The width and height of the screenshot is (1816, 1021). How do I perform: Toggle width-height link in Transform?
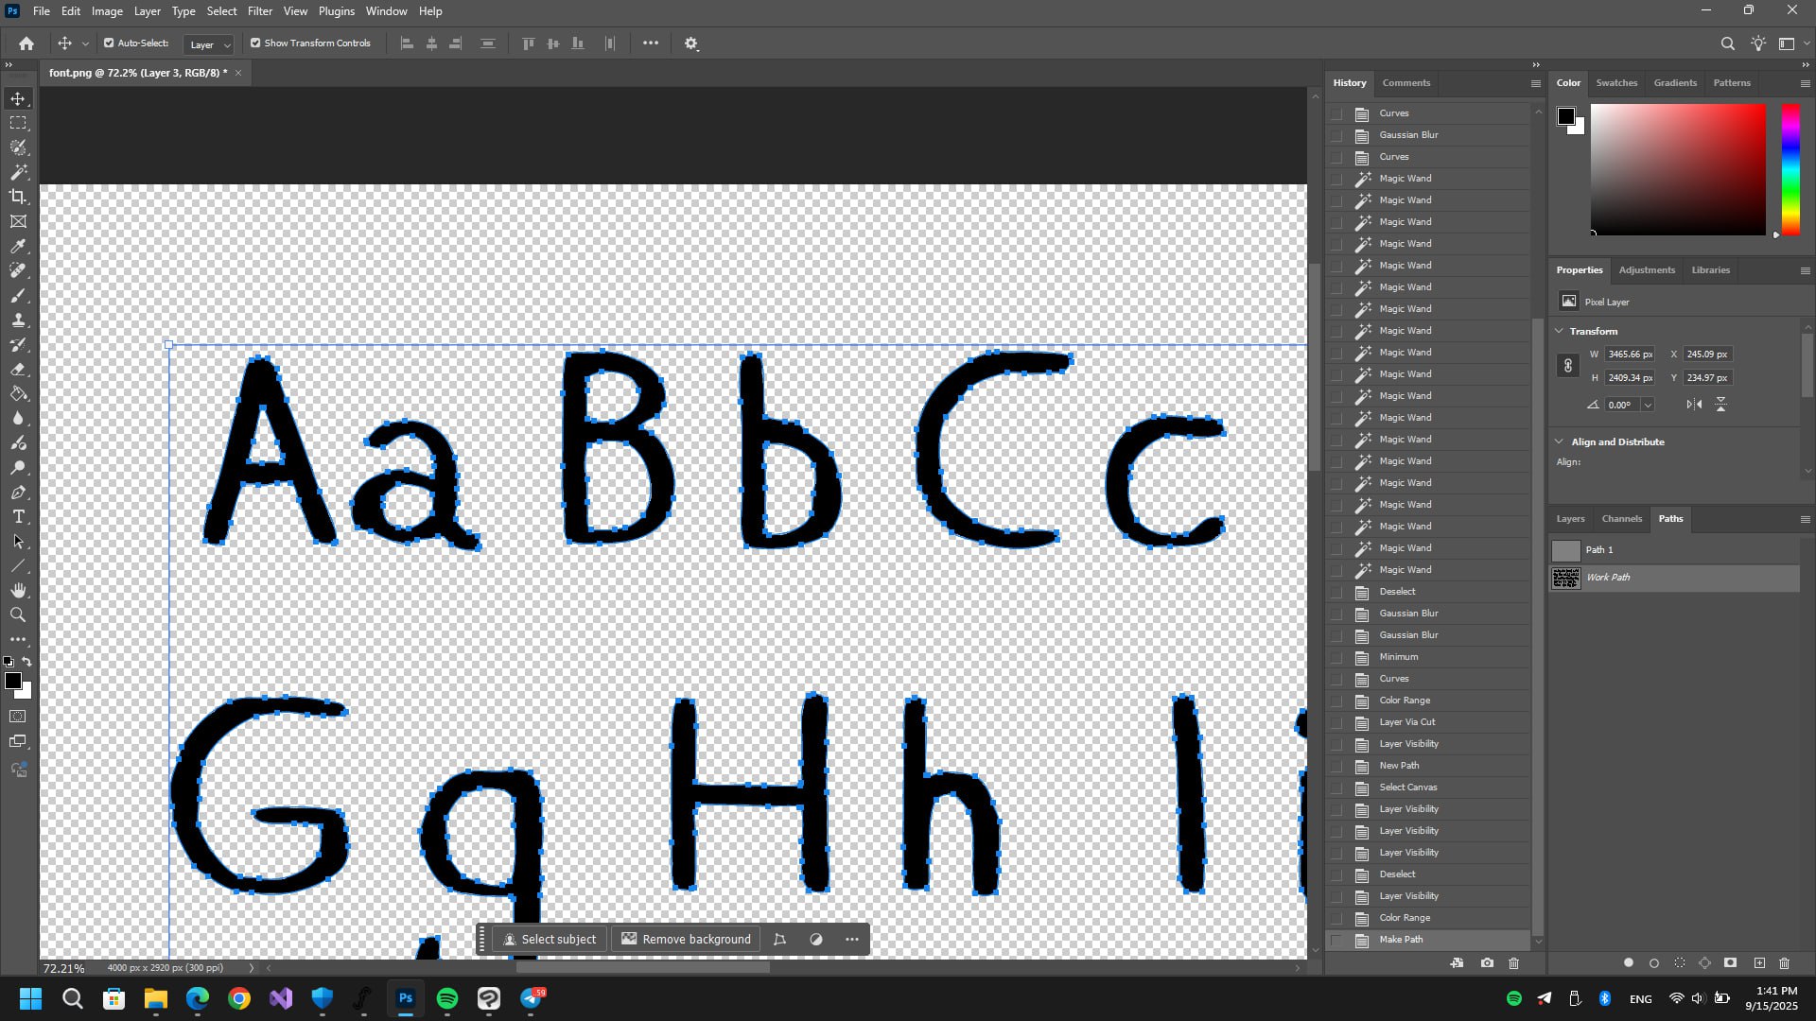pyautogui.click(x=1567, y=366)
